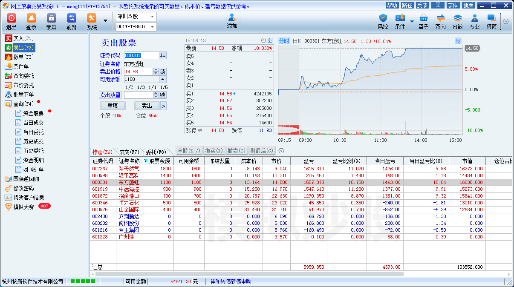The height and width of the screenshot is (287, 514).
Task: Increase 卖出价格 with the up stepper
Action: pyautogui.click(x=156, y=70)
